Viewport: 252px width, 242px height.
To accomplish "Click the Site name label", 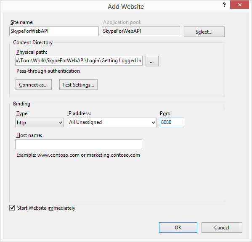I will 22,22.
